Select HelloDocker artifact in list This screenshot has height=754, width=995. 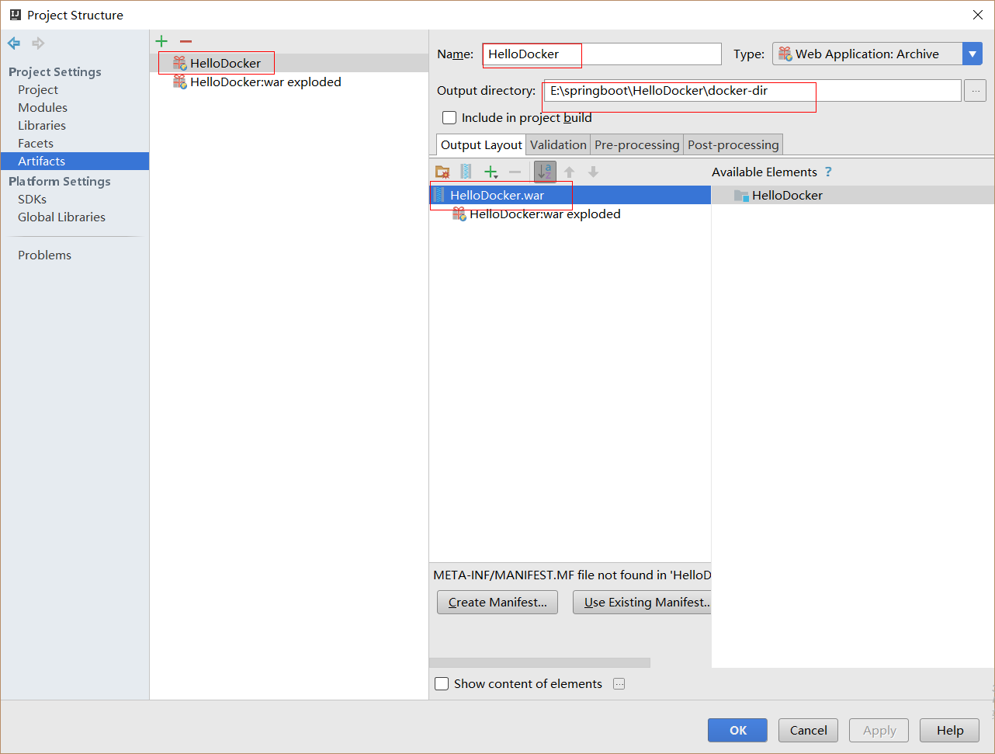289,63
